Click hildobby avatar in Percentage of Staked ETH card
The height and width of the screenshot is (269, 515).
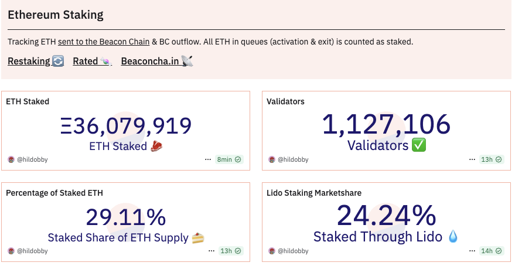click(x=11, y=251)
